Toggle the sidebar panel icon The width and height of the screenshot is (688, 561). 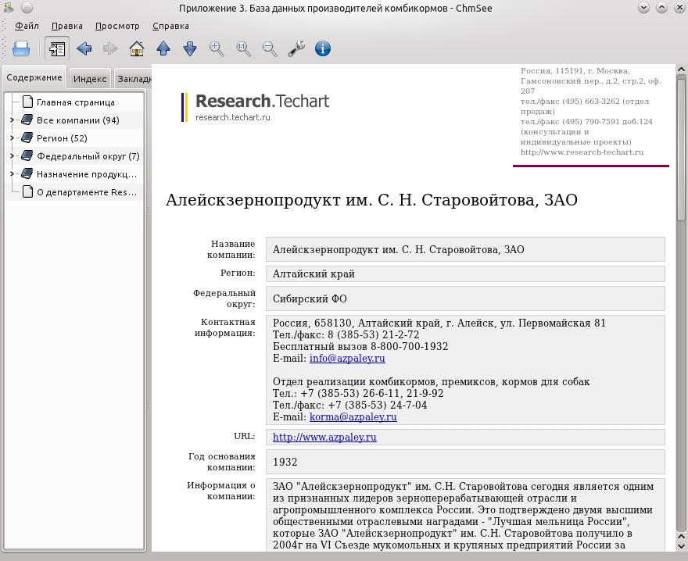57,48
